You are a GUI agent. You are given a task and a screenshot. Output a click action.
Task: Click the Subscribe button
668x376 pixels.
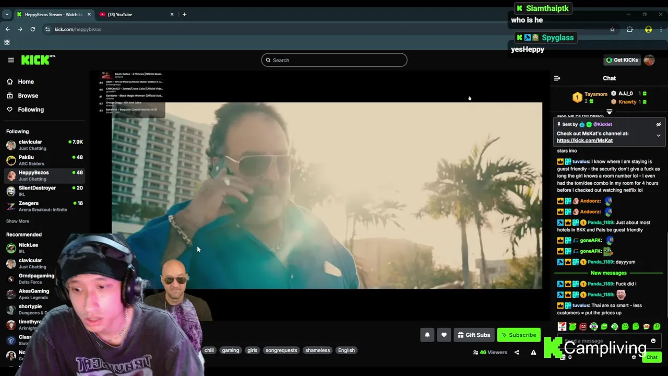coord(519,335)
